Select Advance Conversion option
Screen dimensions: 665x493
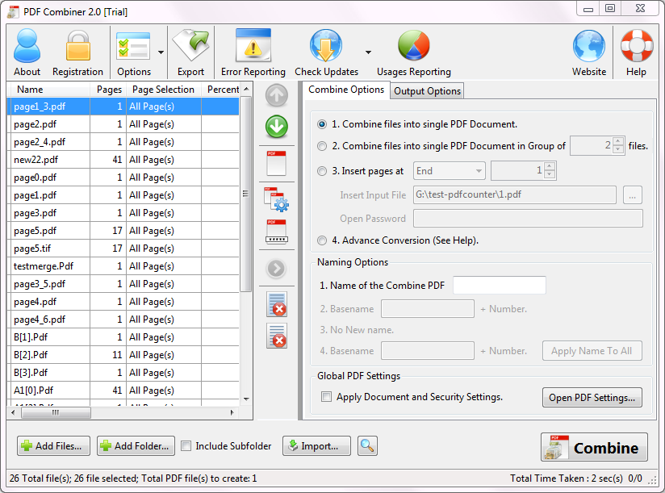tap(322, 240)
